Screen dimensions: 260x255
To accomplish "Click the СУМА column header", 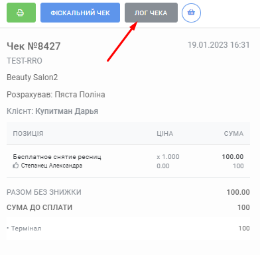I will coord(233,133).
